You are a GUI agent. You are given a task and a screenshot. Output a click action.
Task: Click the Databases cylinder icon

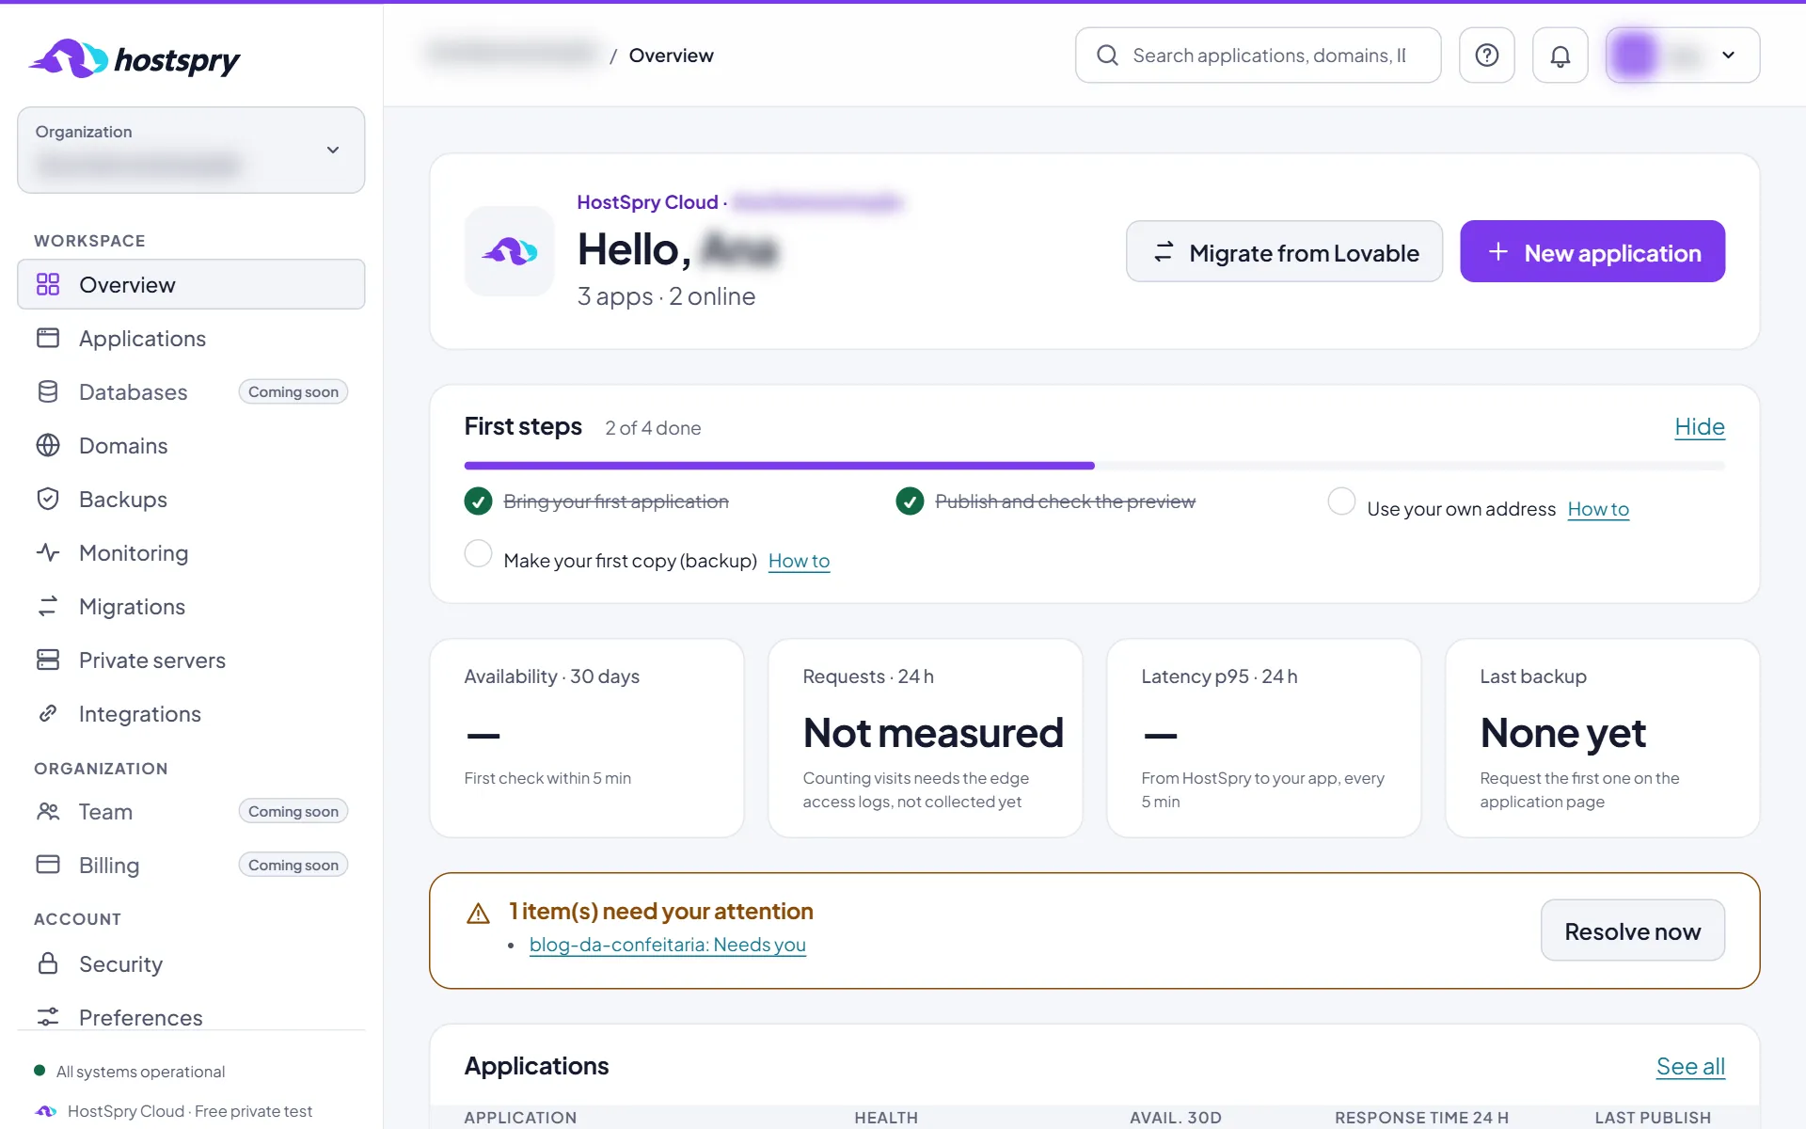[x=48, y=391]
